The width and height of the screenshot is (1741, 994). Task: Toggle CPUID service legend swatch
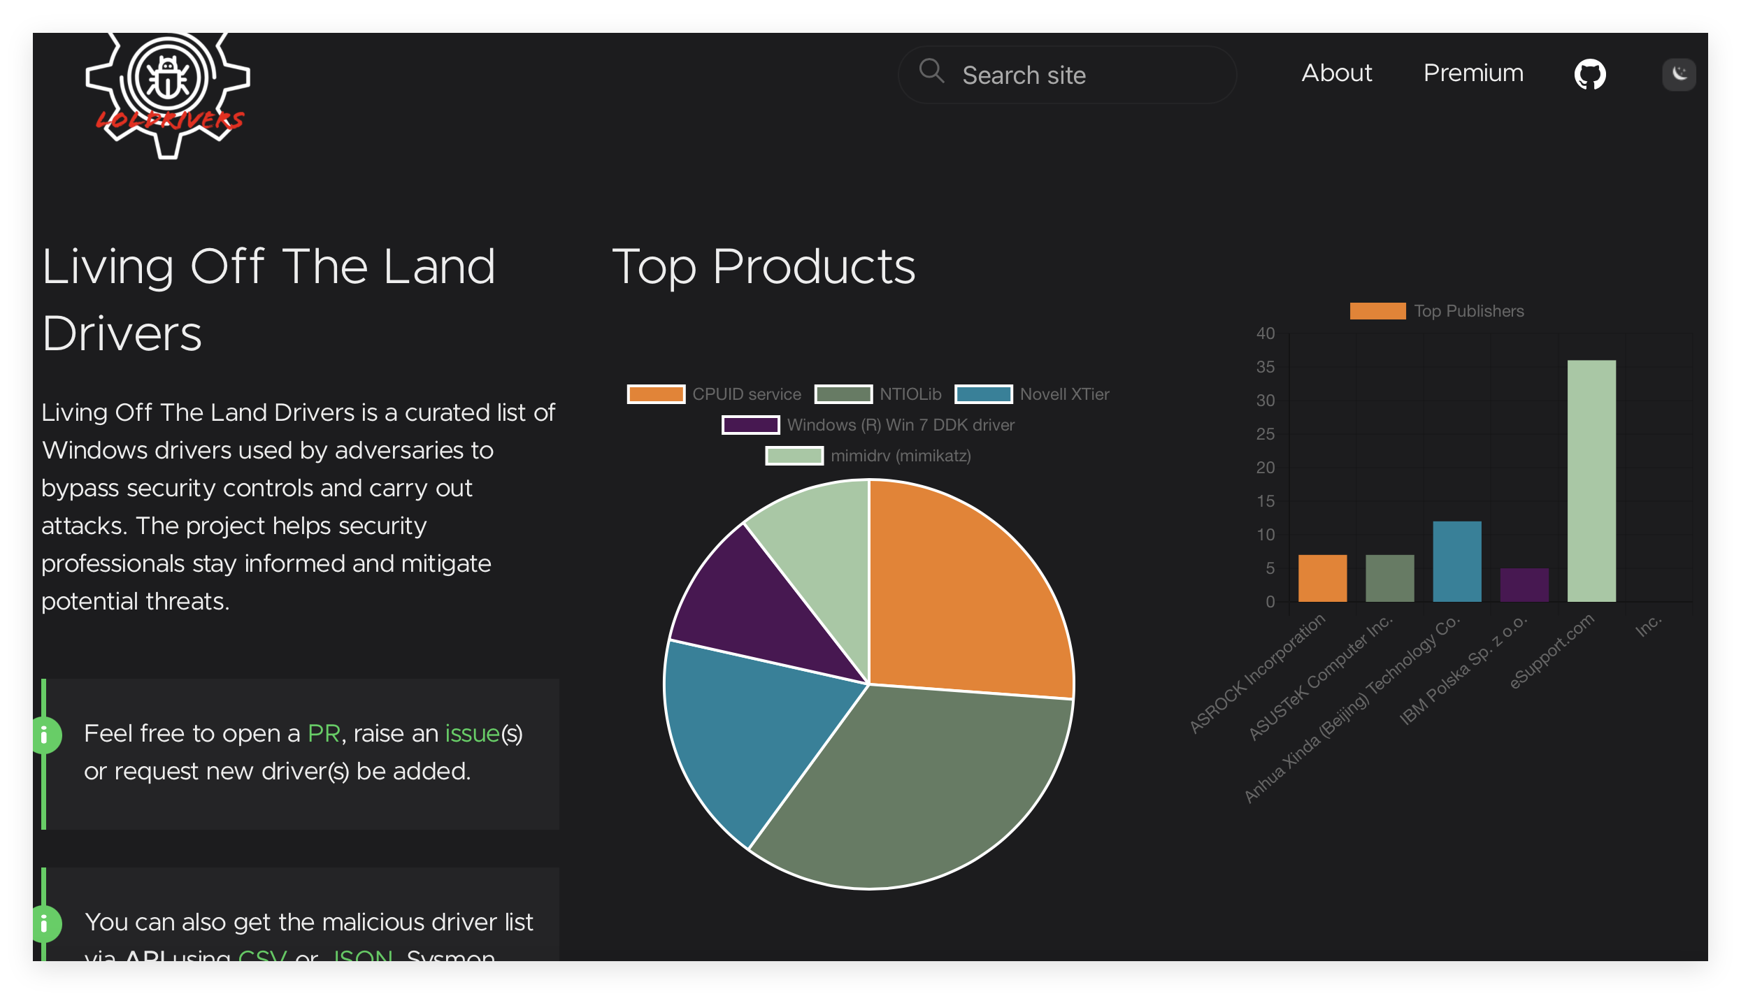pos(656,394)
